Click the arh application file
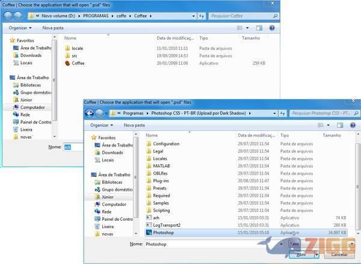 pos(157,217)
